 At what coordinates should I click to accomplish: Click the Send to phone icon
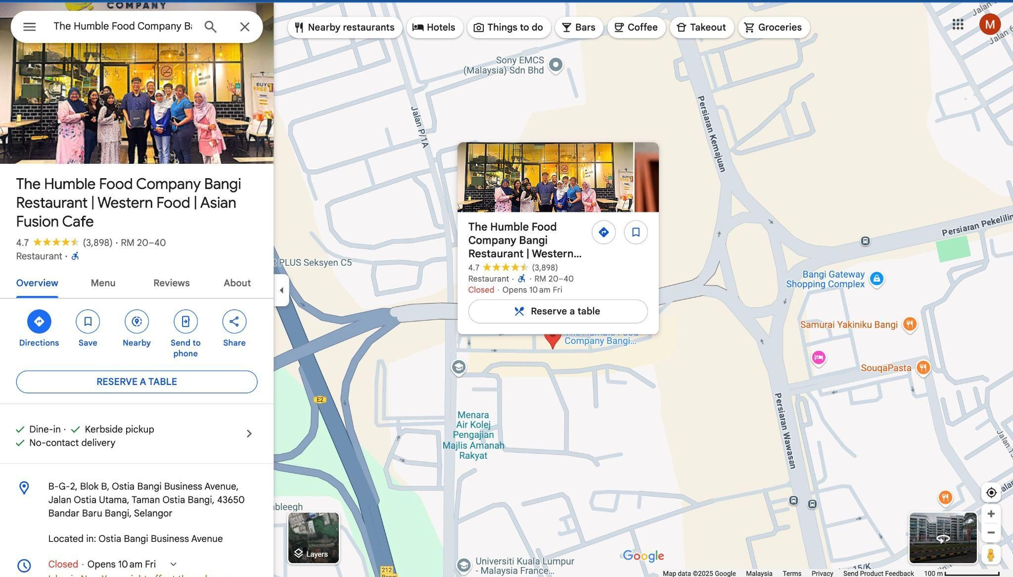coord(185,322)
